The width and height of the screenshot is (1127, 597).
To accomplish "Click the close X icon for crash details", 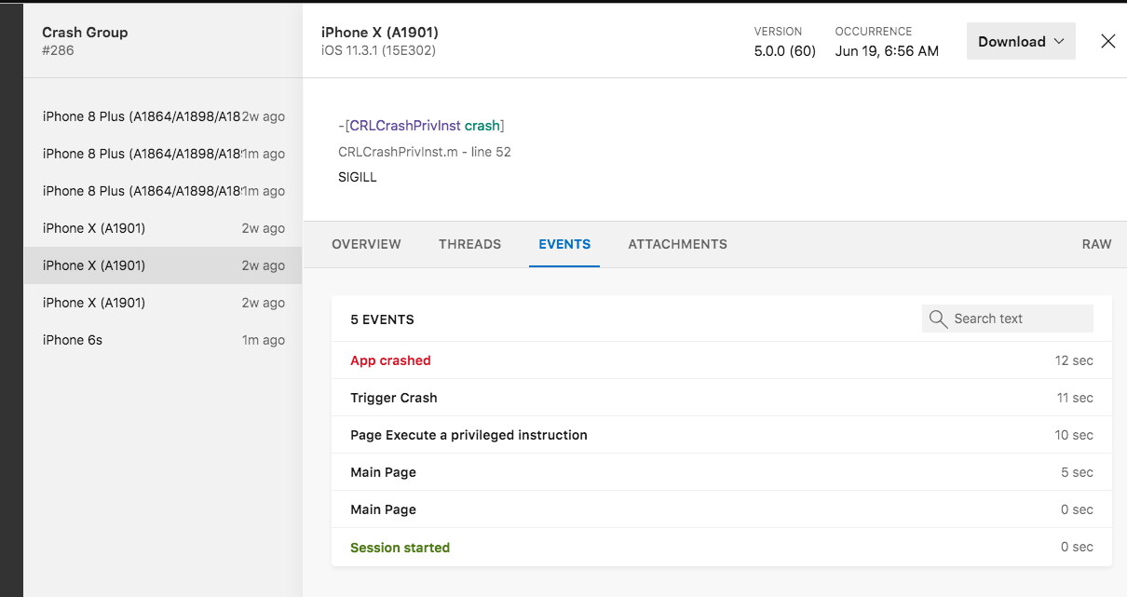I will coord(1107,41).
